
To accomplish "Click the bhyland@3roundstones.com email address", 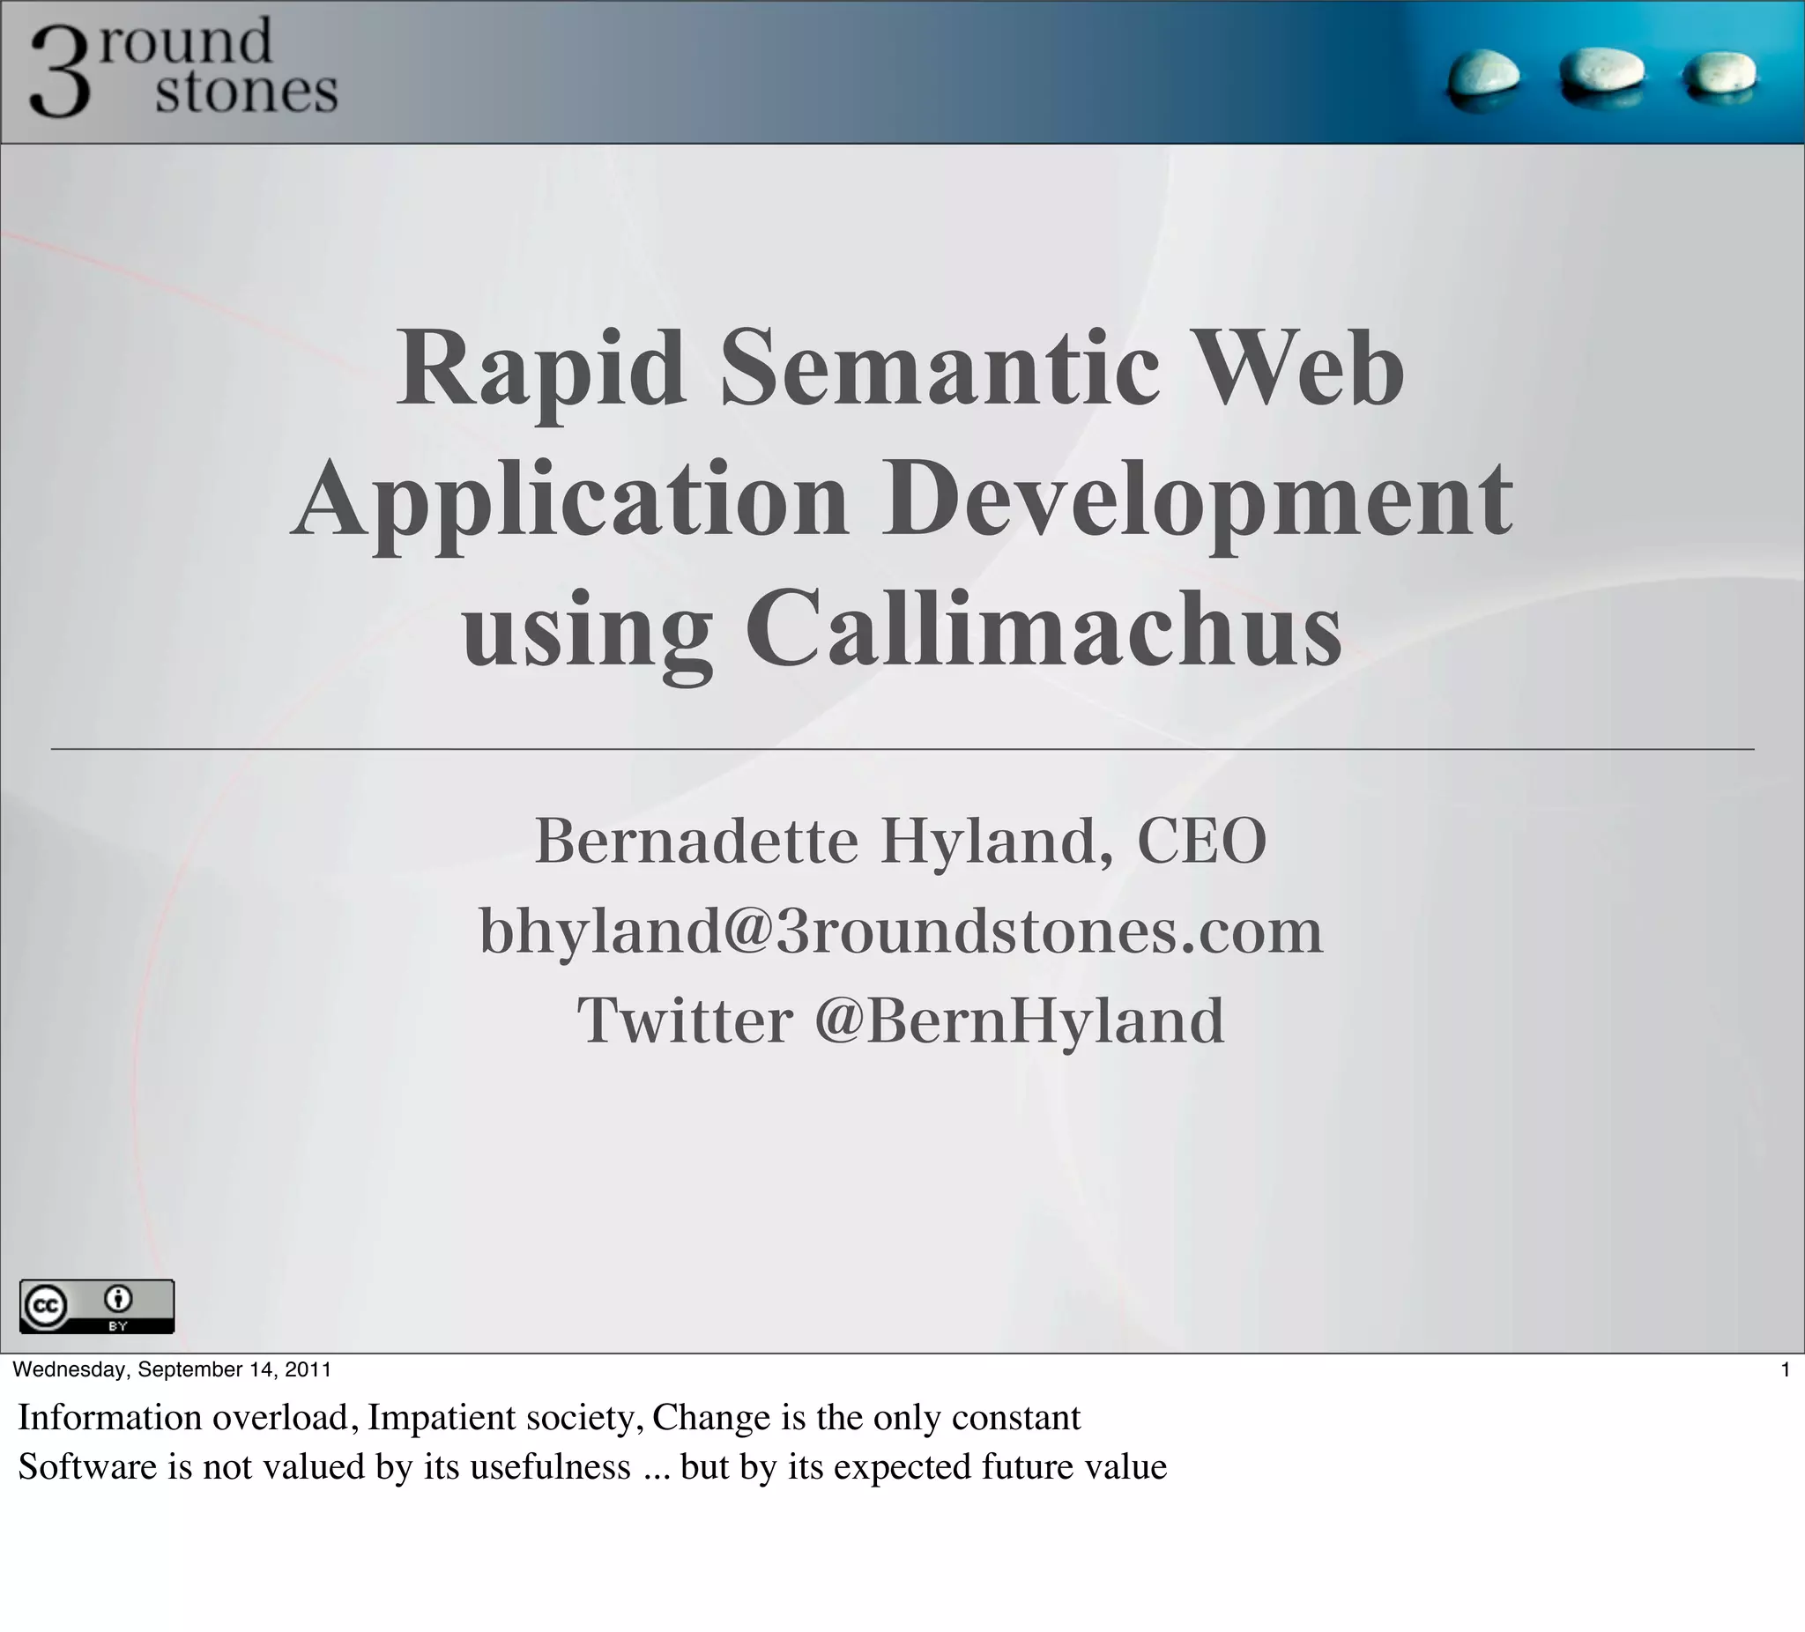I will (901, 931).
